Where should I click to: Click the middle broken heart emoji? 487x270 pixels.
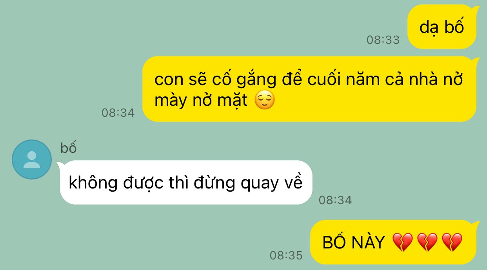point(427,243)
